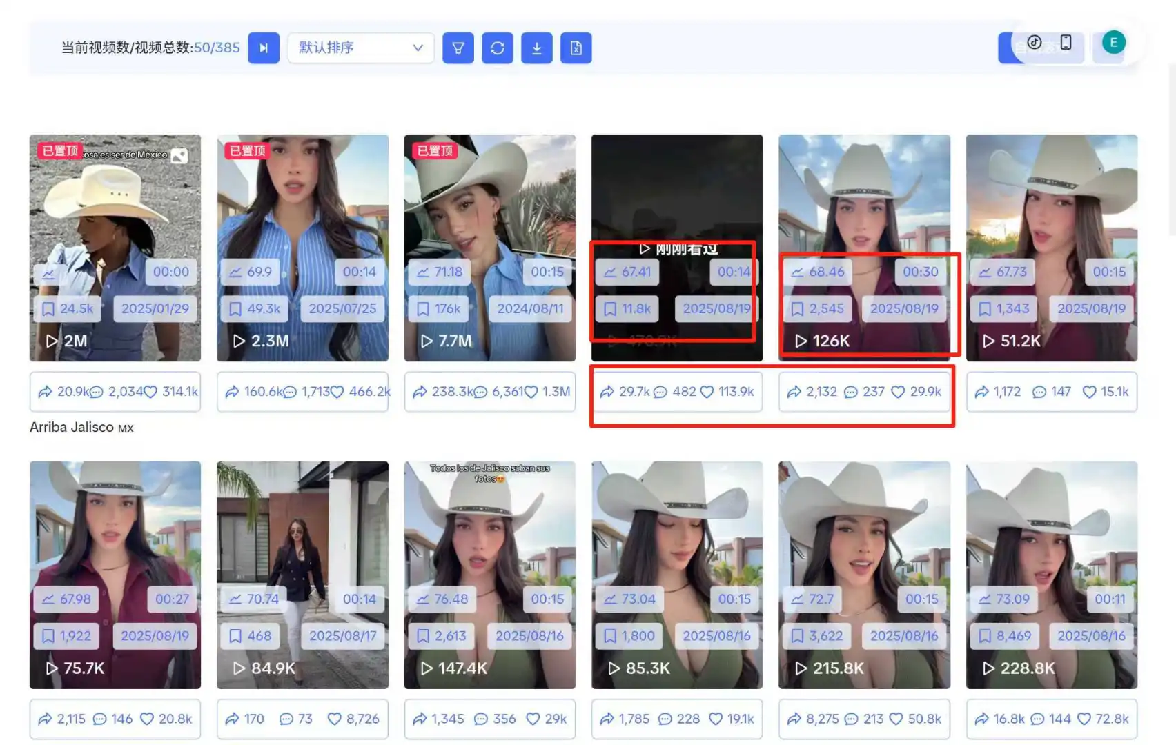Image resolution: width=1176 pixels, height=745 pixels.
Task: Click the download arrow icon in the toolbar
Action: [x=537, y=48]
